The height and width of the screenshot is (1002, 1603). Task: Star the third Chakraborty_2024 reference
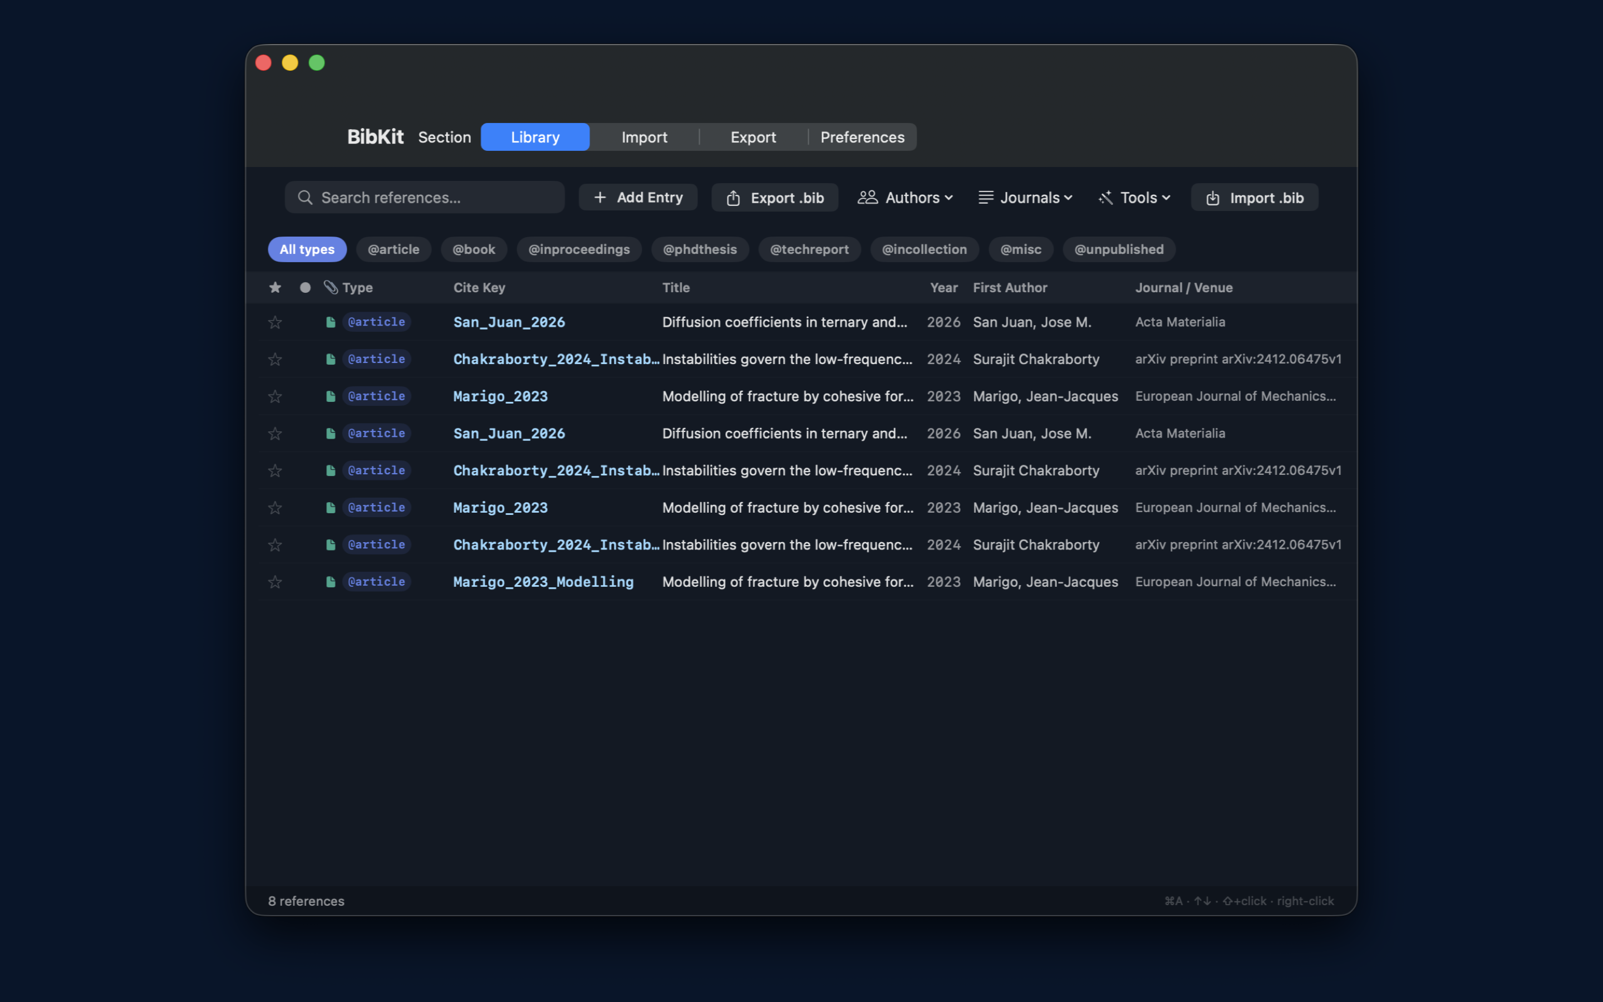click(x=275, y=545)
